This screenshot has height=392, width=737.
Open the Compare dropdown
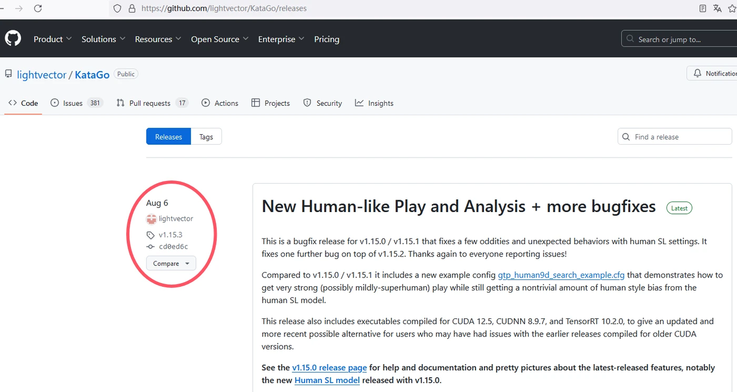click(171, 263)
